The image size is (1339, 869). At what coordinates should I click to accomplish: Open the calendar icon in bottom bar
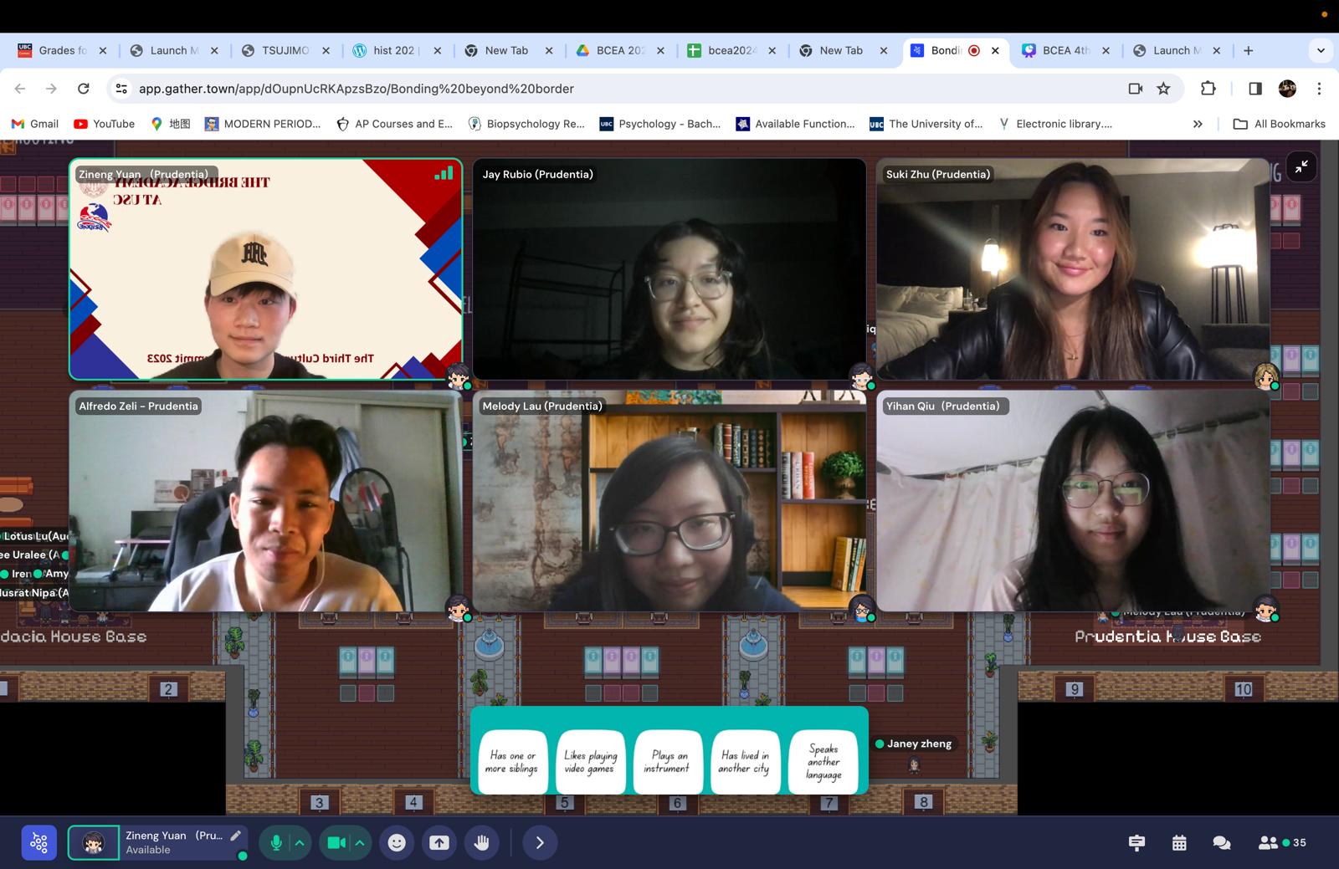[x=1179, y=842]
